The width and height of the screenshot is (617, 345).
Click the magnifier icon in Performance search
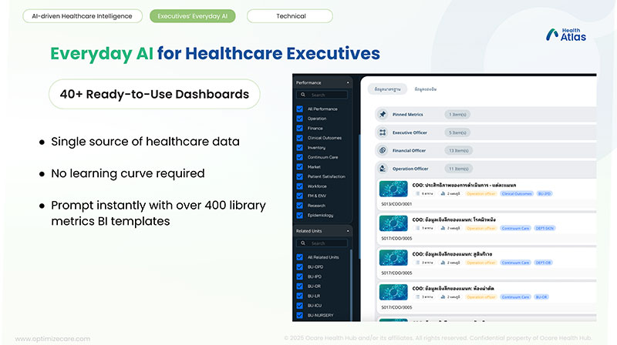303,95
